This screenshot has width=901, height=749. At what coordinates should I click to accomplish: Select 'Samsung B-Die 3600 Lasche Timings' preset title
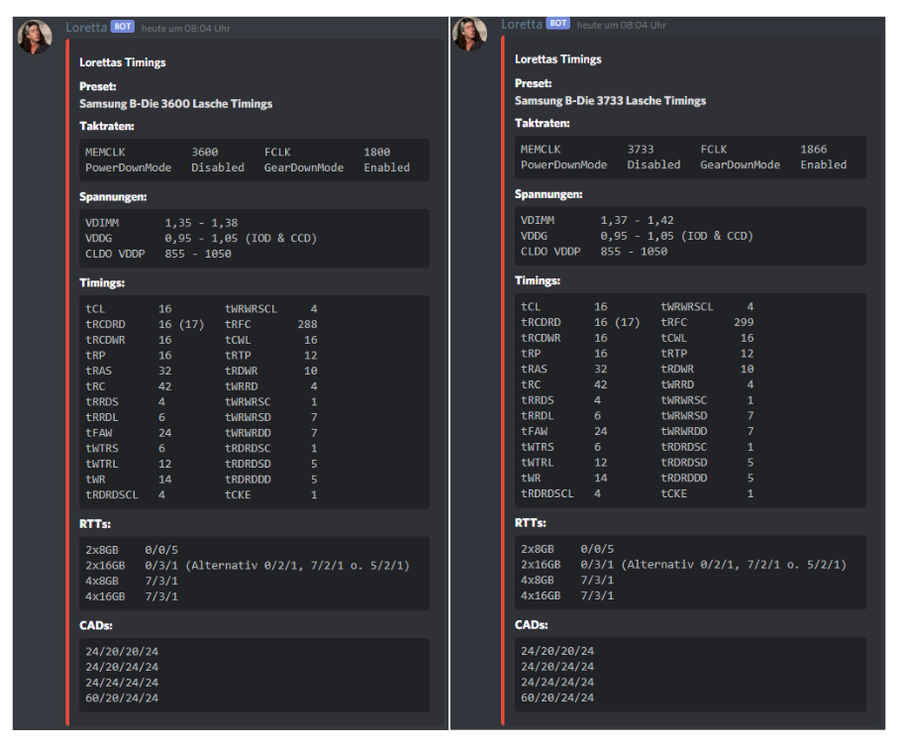click(x=176, y=104)
